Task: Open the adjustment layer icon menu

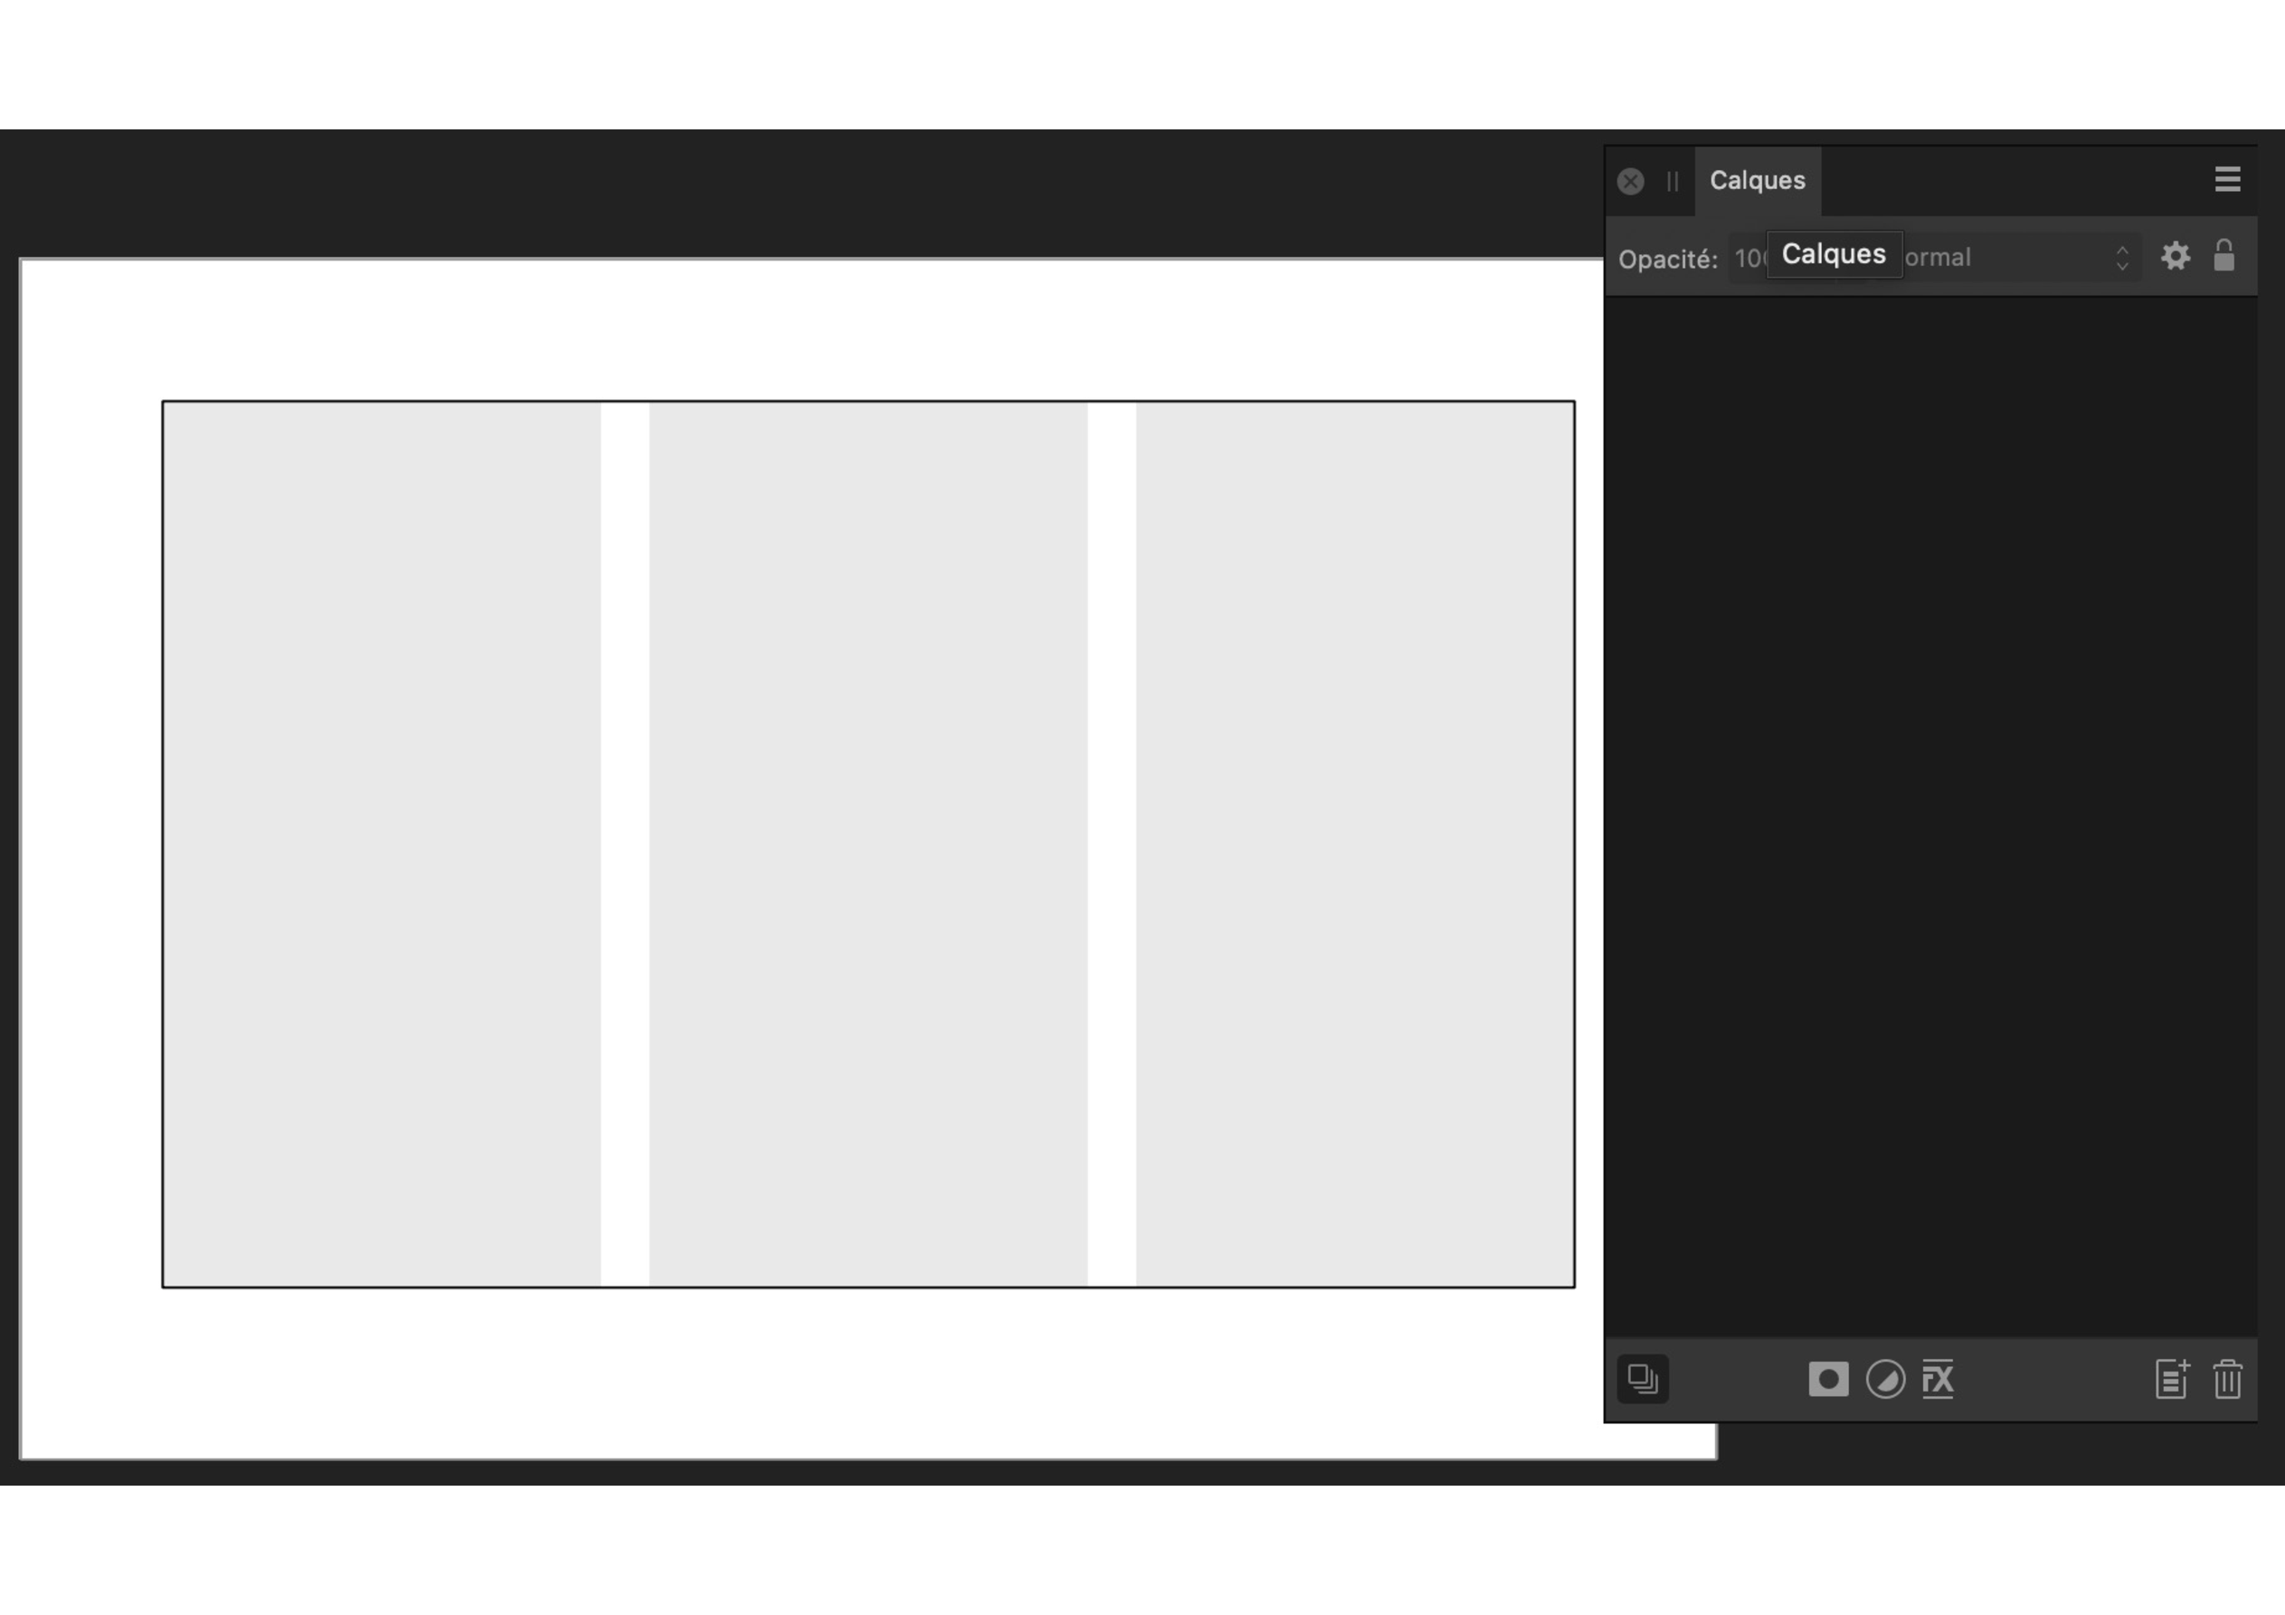Action: point(1885,1379)
